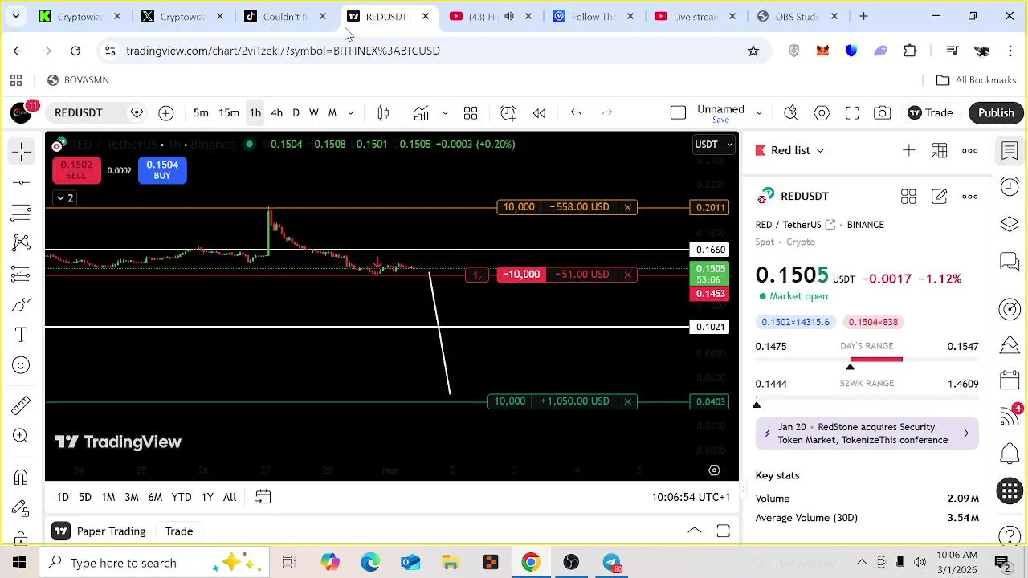Open chart settings hexagon icon
The width and height of the screenshot is (1028, 578).
coord(822,113)
